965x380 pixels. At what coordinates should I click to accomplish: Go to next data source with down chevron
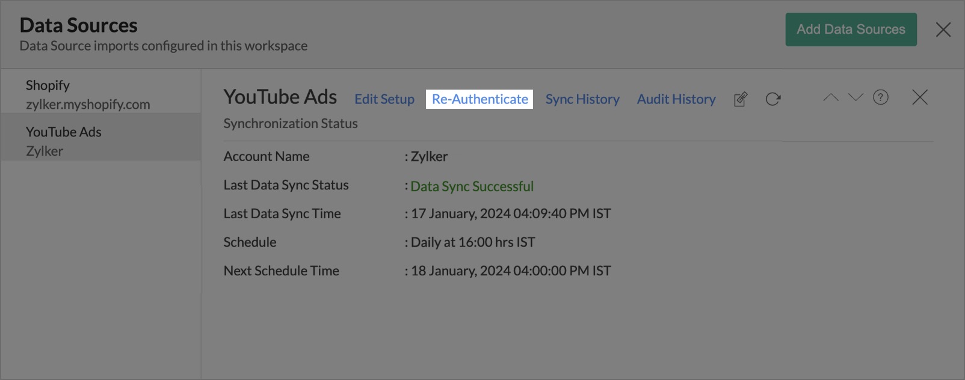tap(856, 97)
